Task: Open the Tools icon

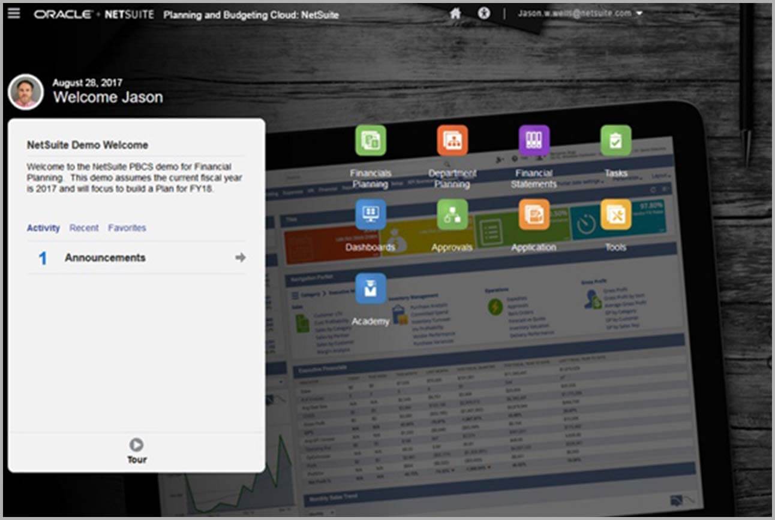Action: [615, 214]
